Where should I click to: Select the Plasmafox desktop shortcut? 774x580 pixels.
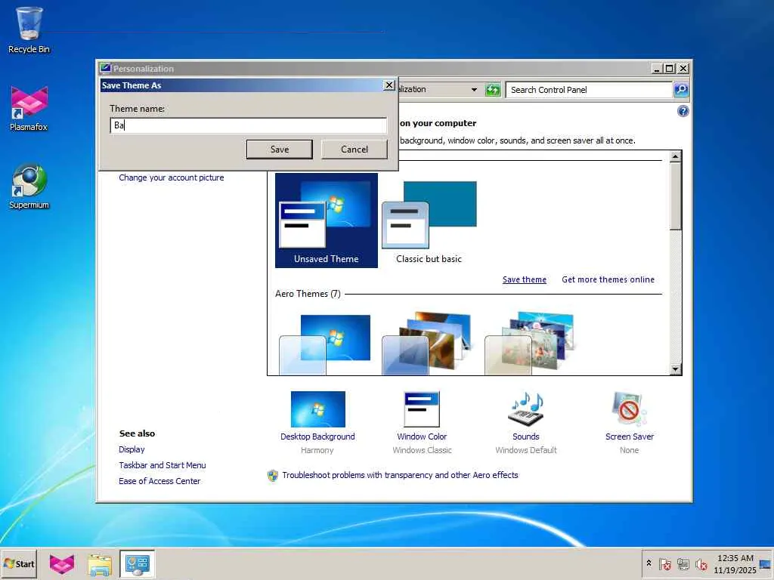tap(29, 109)
